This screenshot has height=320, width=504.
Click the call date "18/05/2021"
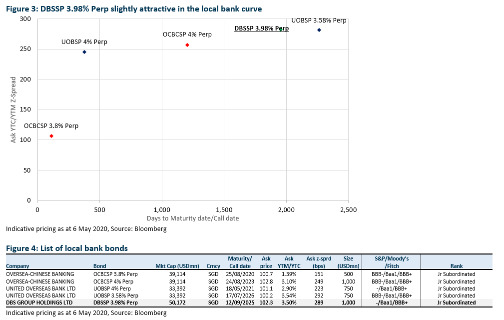tap(240, 288)
